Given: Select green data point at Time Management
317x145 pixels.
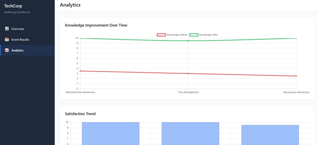Looking at the screenshot, I should 188,41.
